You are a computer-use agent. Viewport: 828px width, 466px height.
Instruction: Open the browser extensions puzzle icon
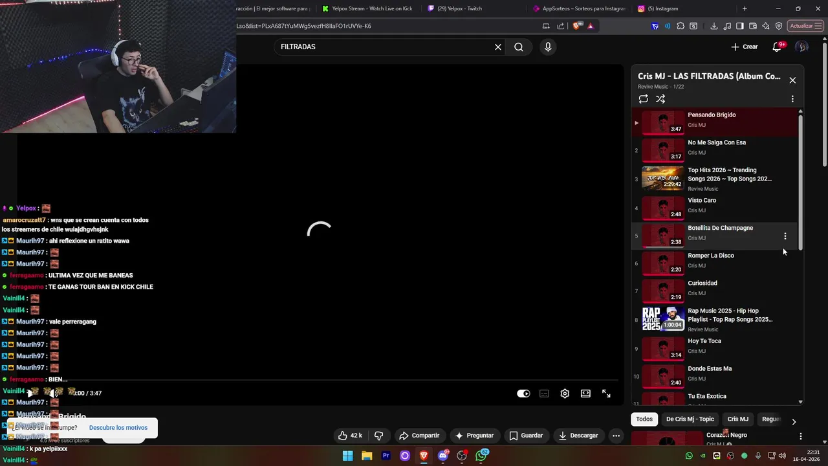(681, 26)
